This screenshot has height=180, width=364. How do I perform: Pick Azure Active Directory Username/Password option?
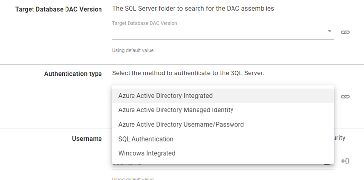pyautogui.click(x=223, y=125)
